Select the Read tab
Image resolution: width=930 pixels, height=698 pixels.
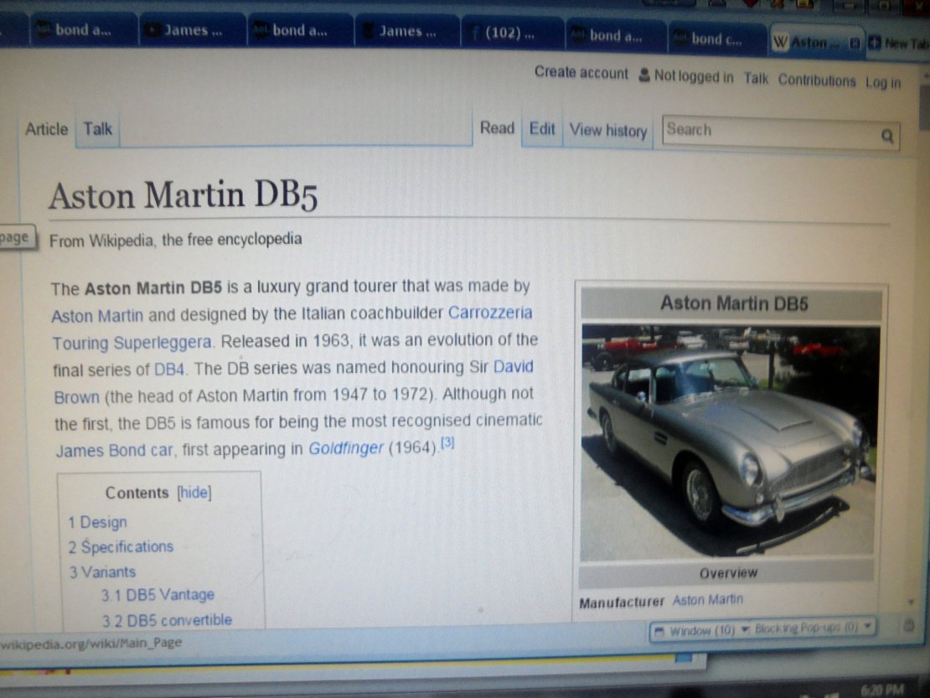[x=497, y=128]
